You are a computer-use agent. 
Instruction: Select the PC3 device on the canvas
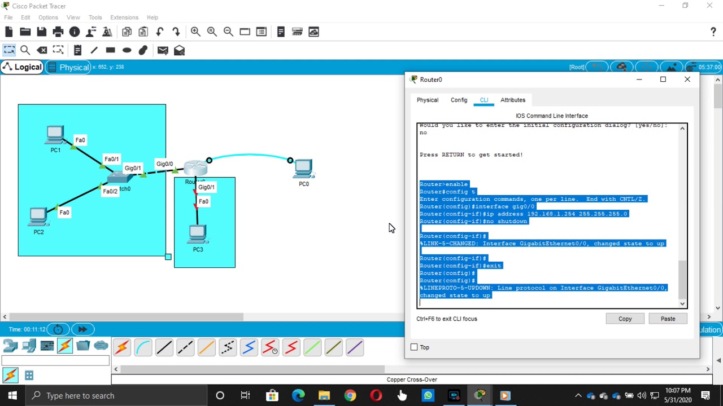[198, 235]
